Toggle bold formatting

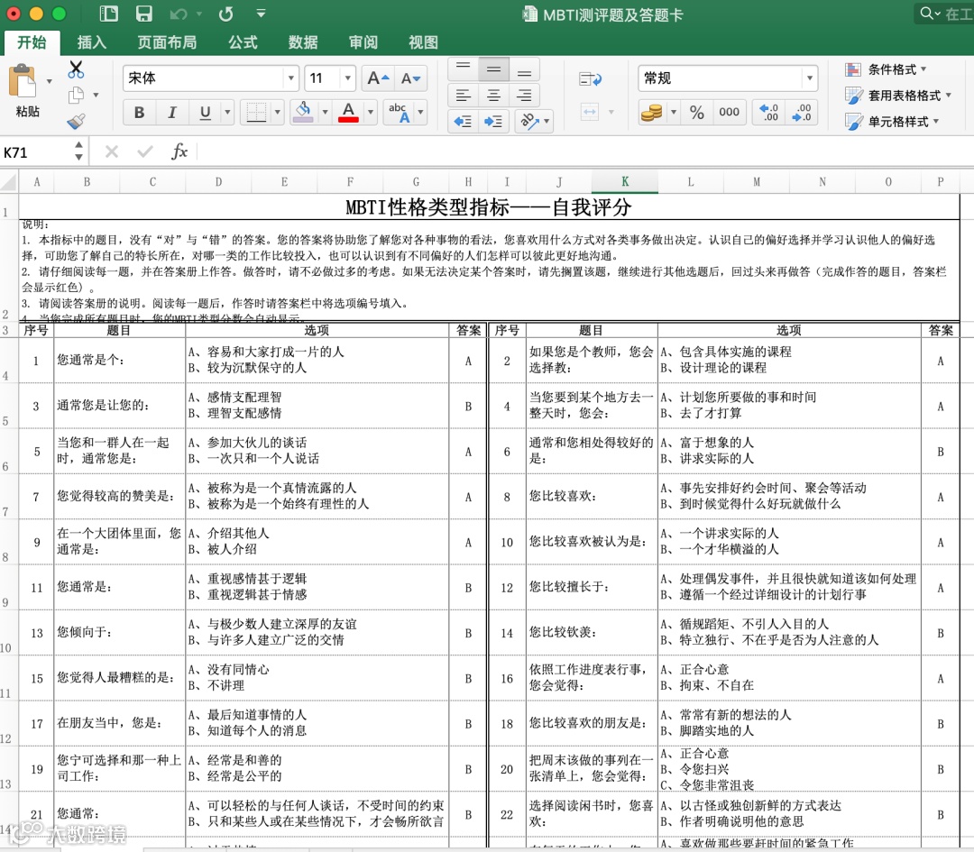(x=139, y=113)
